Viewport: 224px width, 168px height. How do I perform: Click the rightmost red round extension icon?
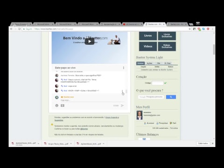(x=208, y=29)
